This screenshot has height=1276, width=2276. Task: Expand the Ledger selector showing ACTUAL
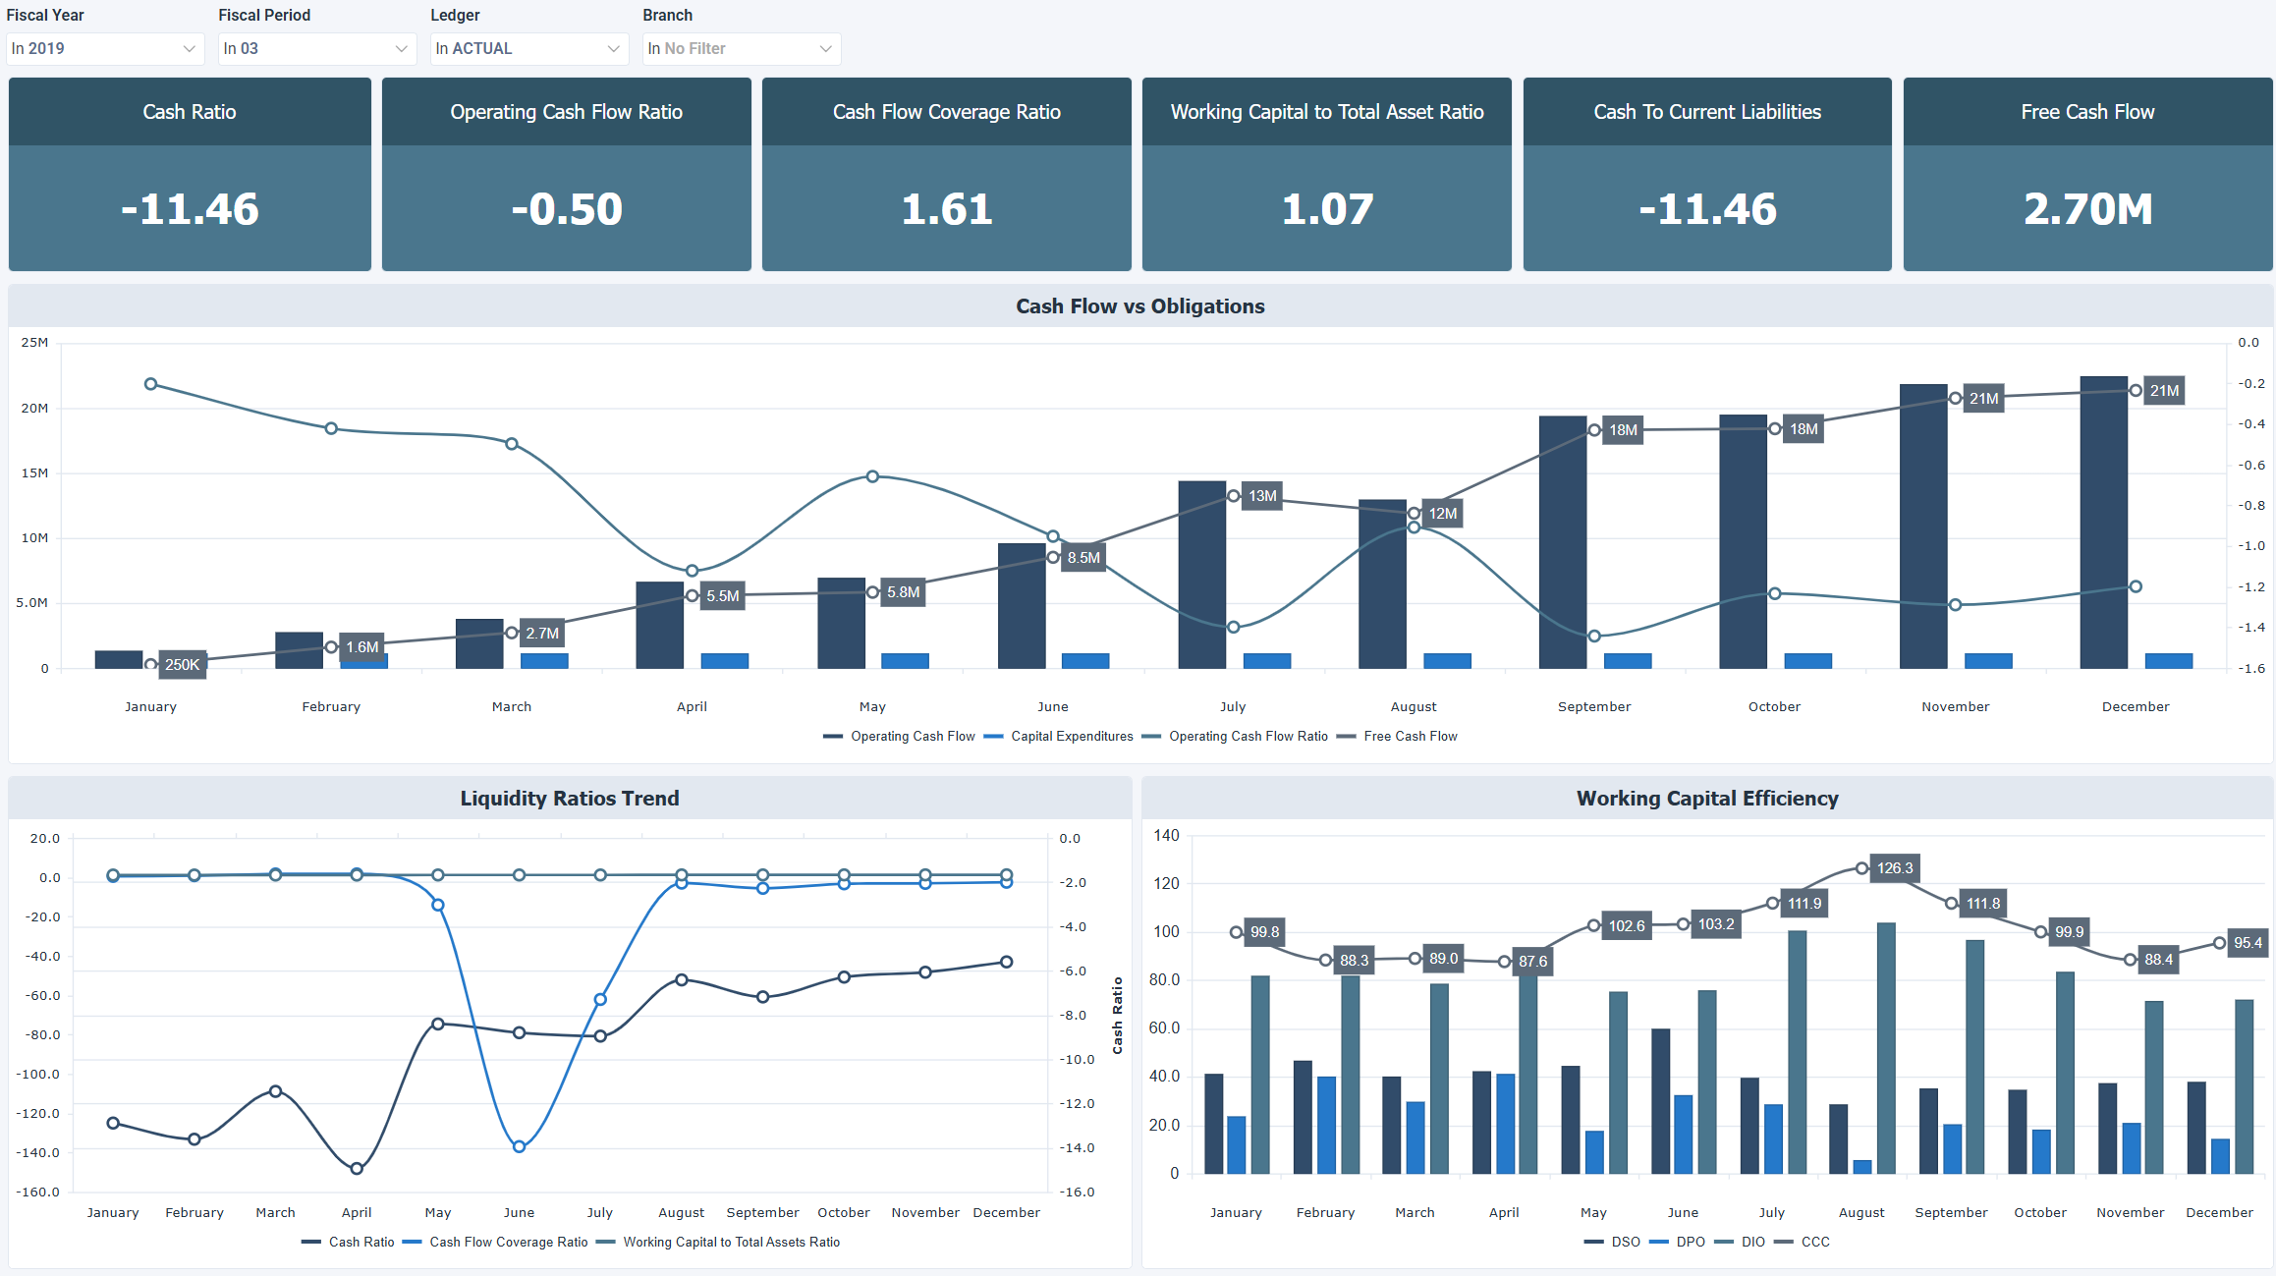click(x=528, y=48)
